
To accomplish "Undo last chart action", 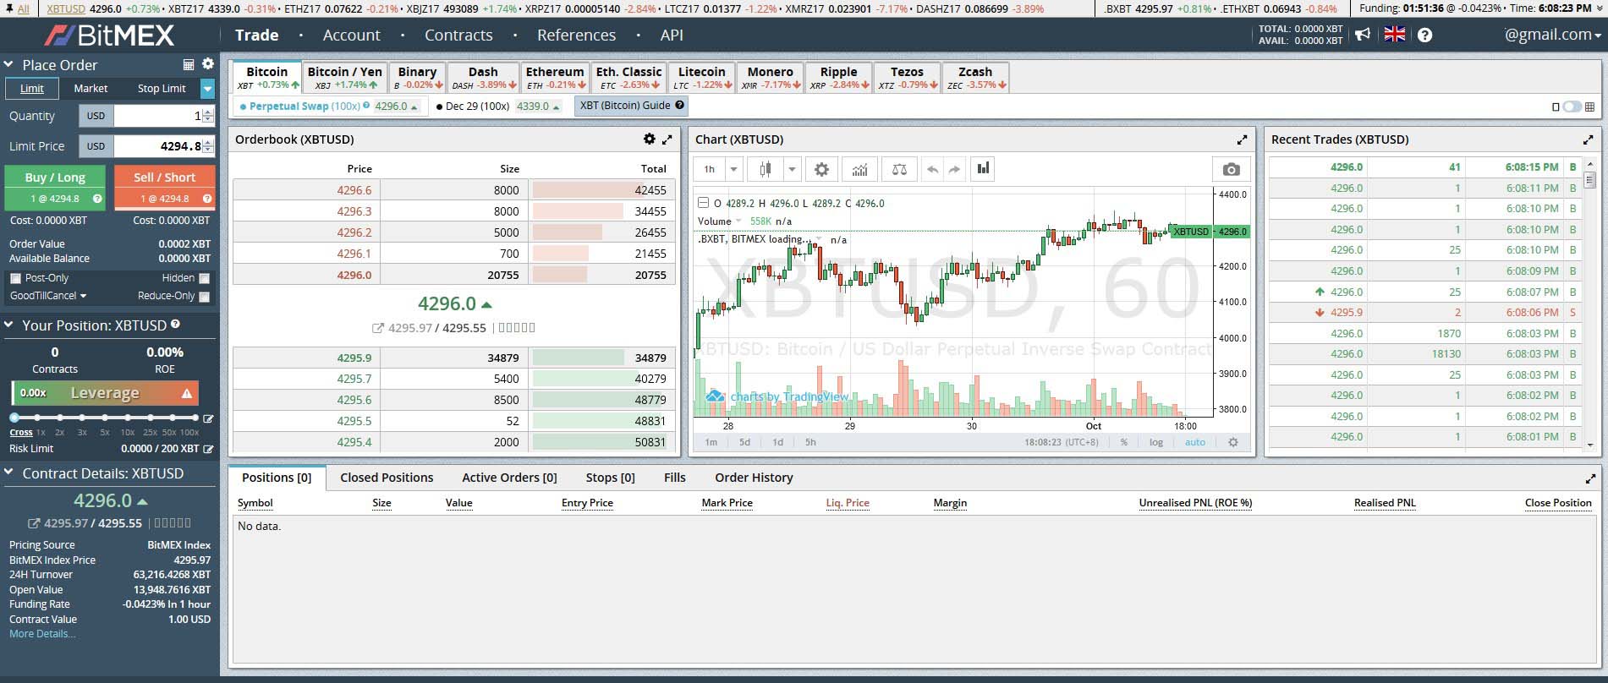I will coord(932,169).
